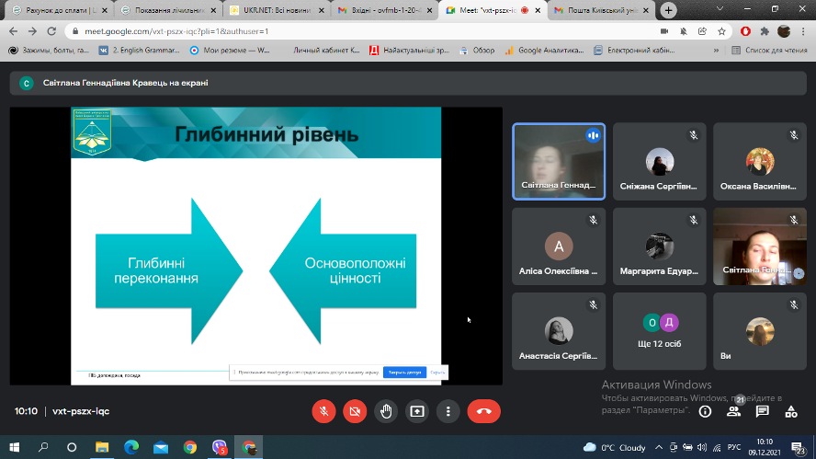
Task: Switch to the Пошта Київський tab
Action: (602, 10)
